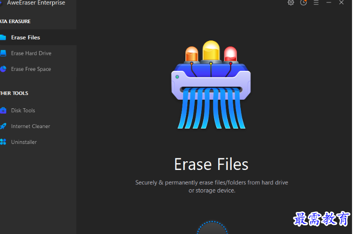Viewport: 353px width, 234px height.
Task: Go to Erase Free Space label
Action: click(x=31, y=69)
